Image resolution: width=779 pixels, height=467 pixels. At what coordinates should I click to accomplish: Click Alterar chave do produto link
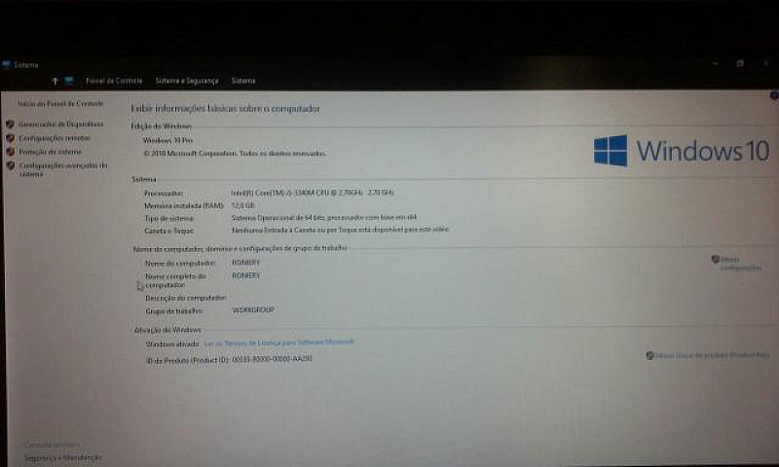(x=712, y=355)
